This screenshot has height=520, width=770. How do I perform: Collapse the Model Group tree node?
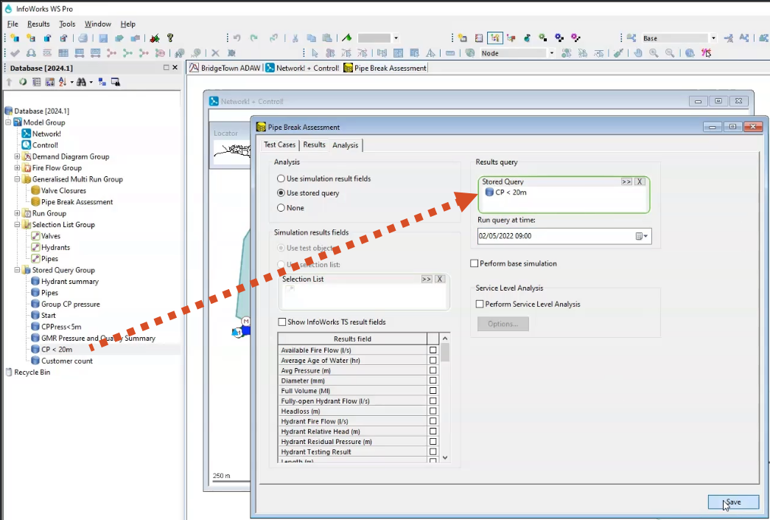8,122
